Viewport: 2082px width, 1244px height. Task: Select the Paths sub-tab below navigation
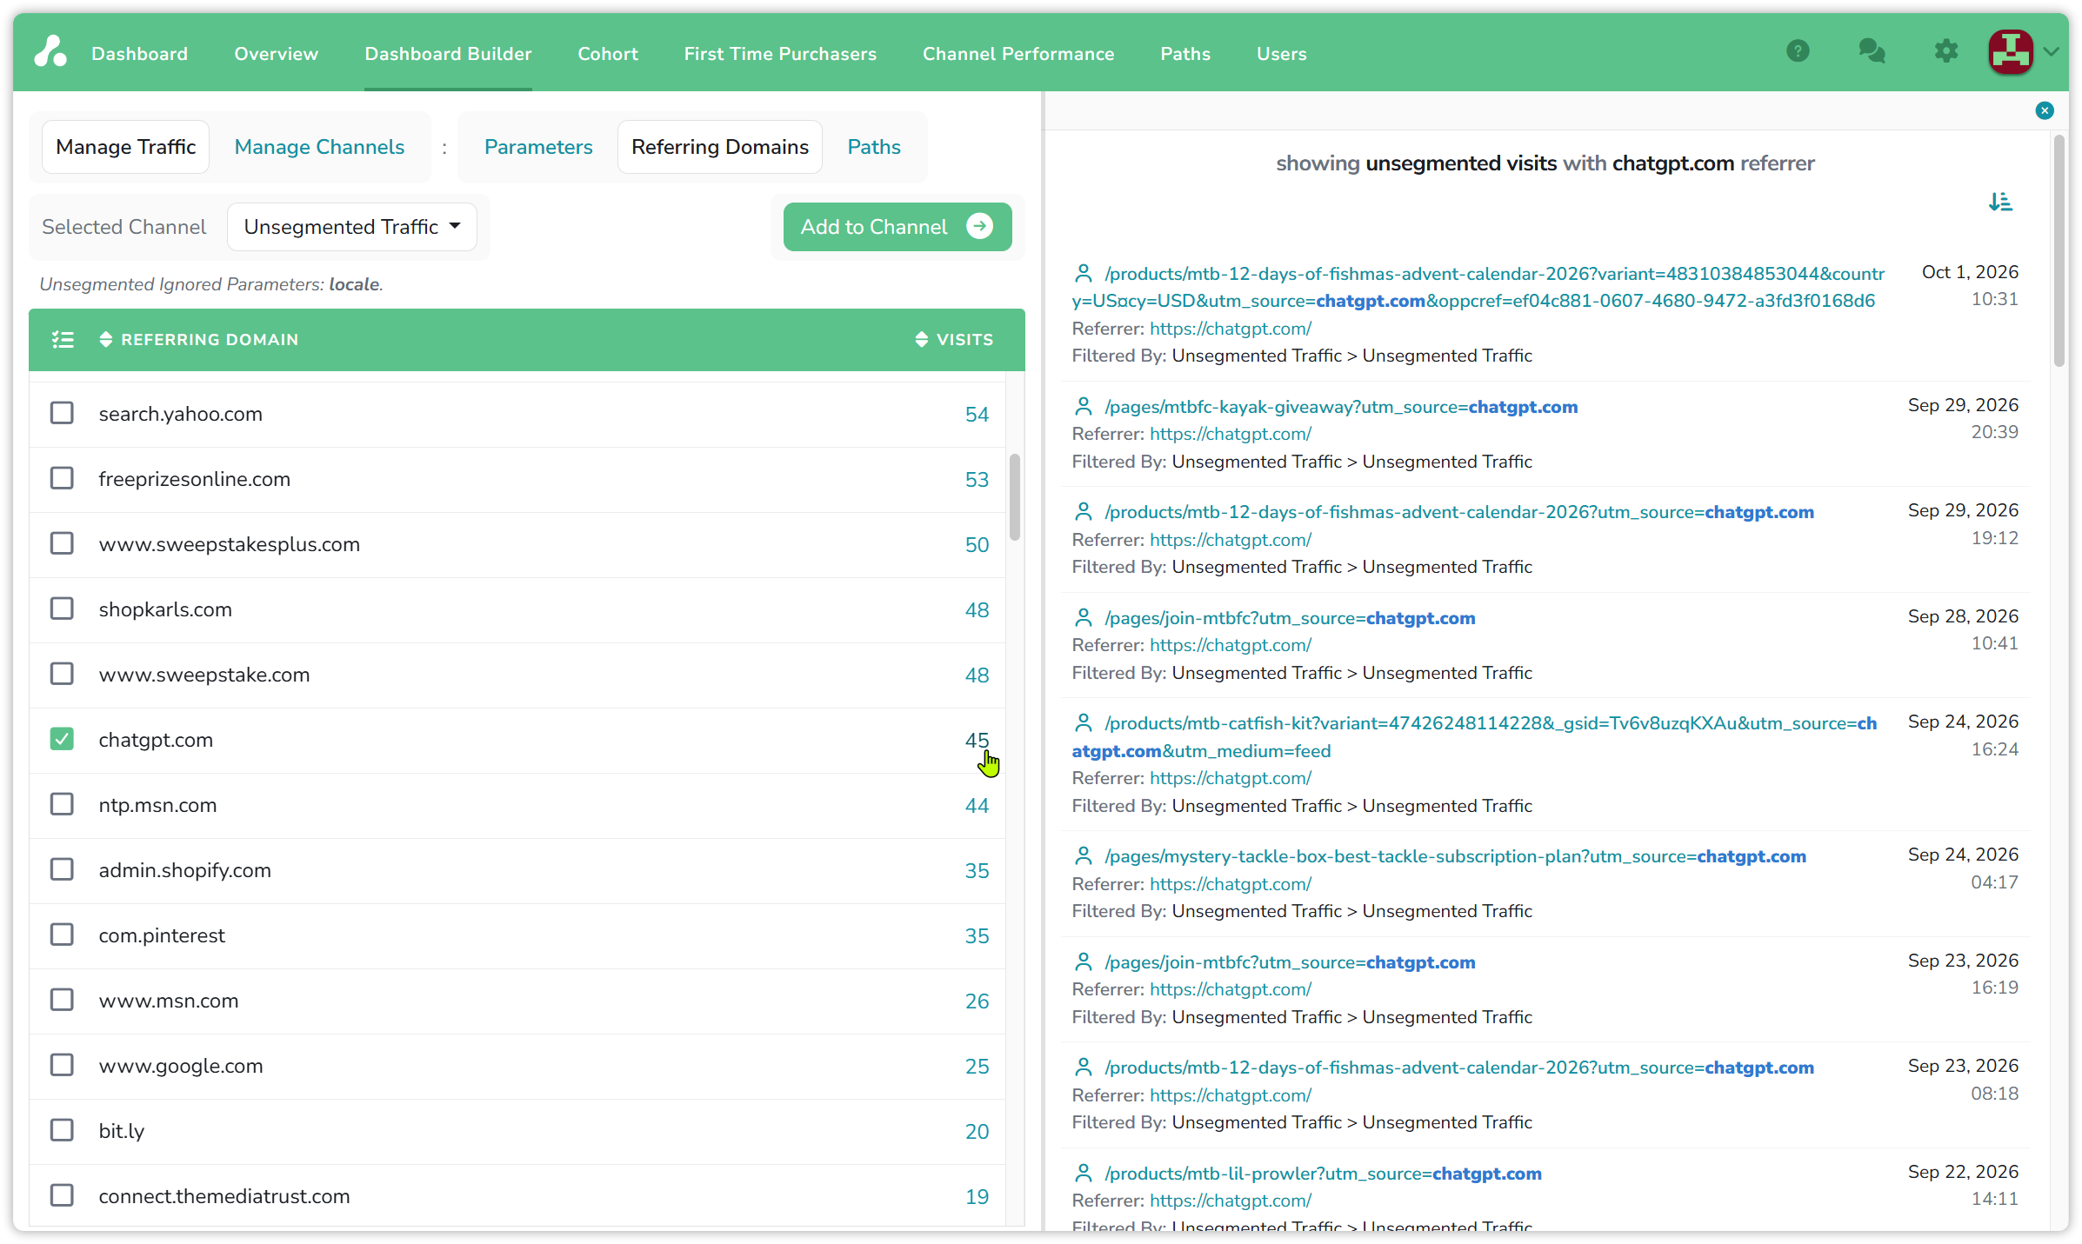tap(874, 147)
